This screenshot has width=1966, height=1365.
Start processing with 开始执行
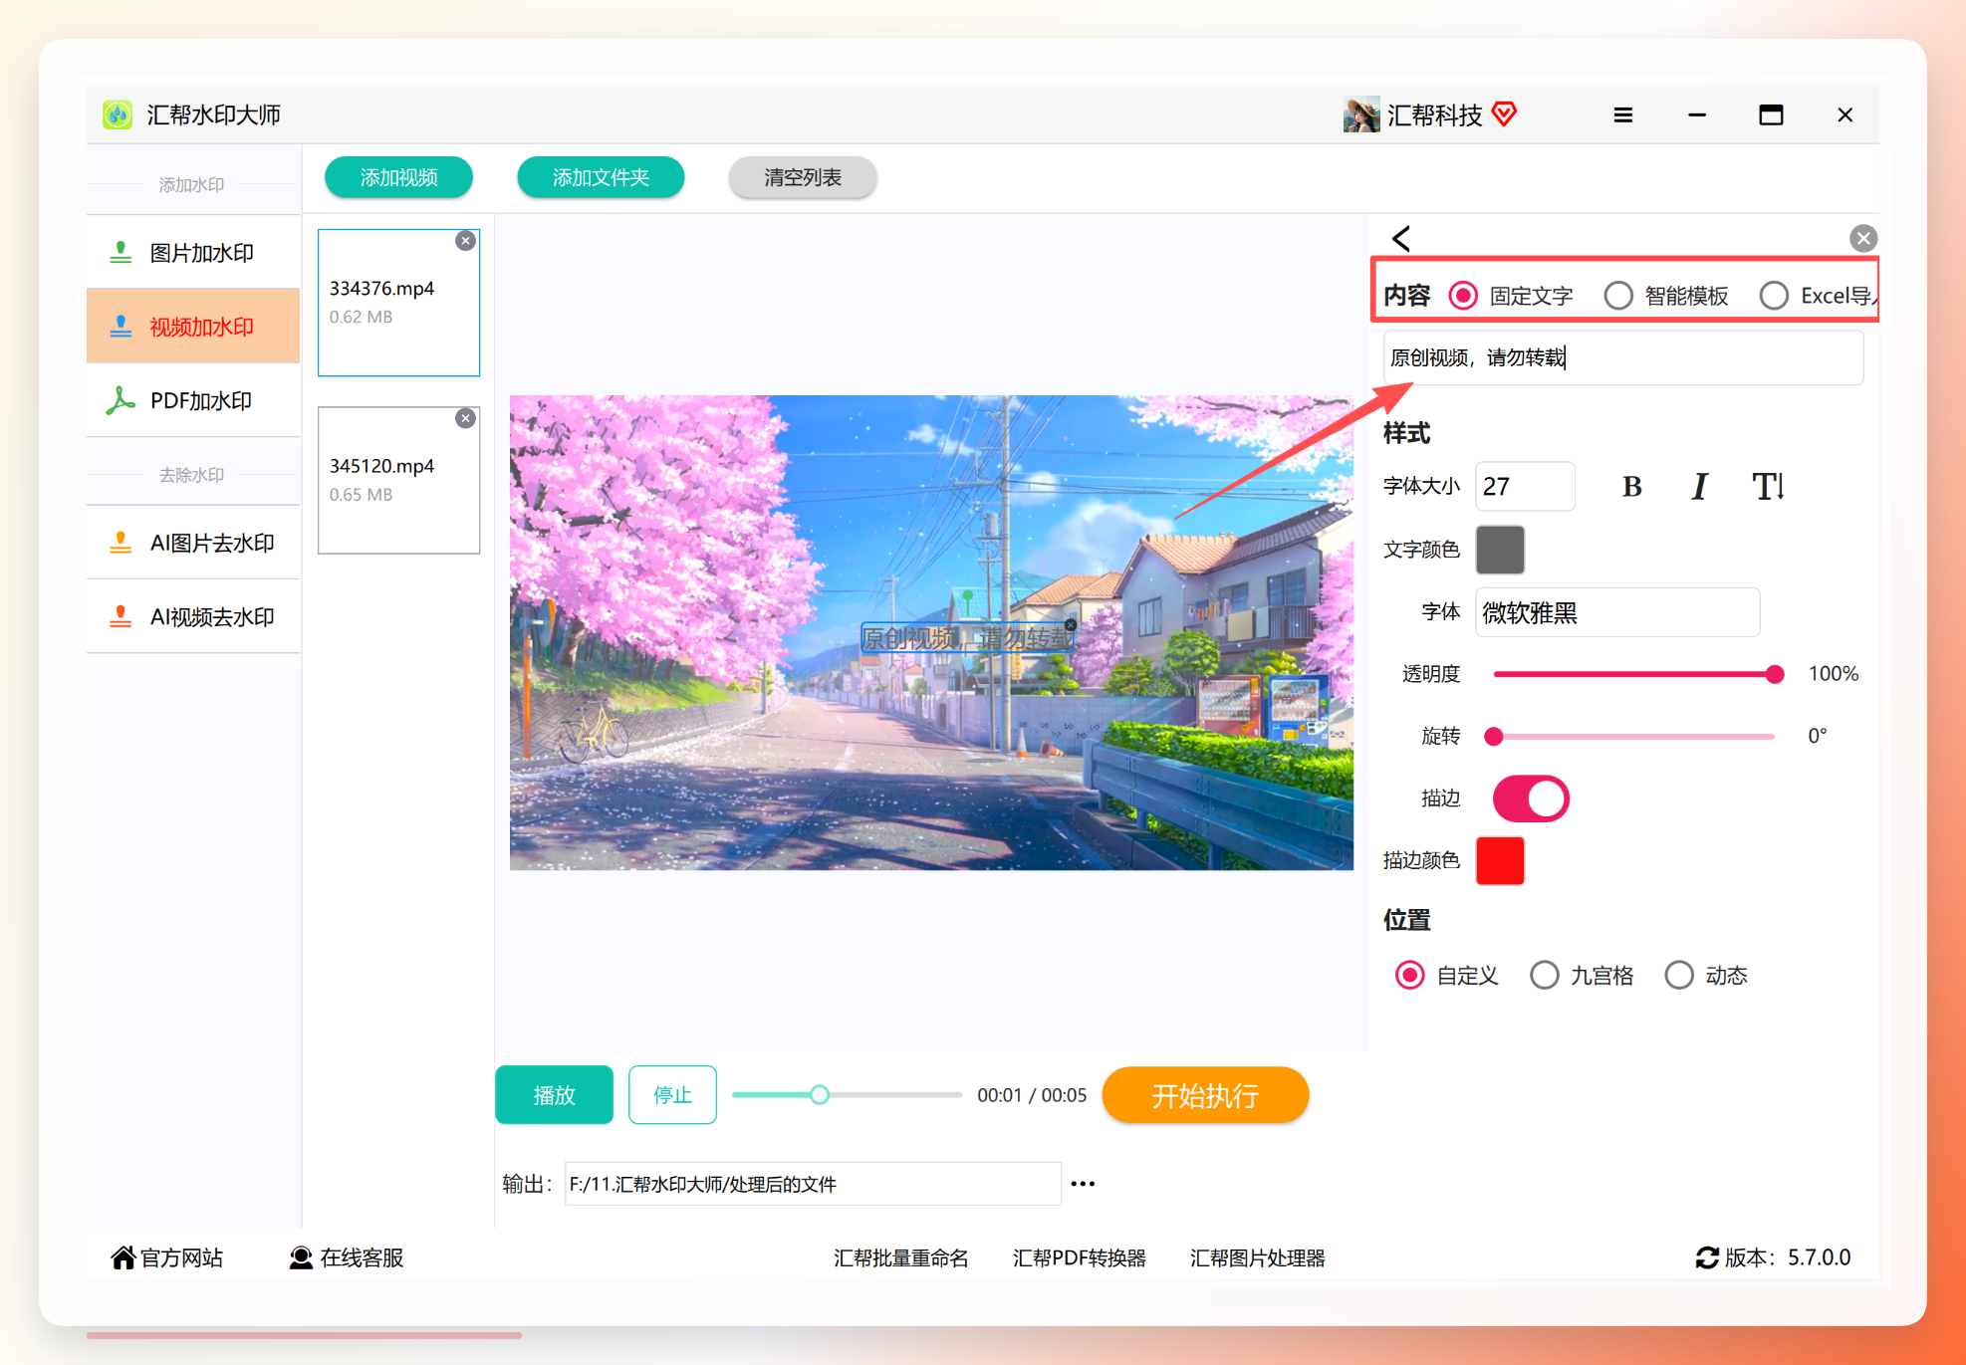1205,1095
